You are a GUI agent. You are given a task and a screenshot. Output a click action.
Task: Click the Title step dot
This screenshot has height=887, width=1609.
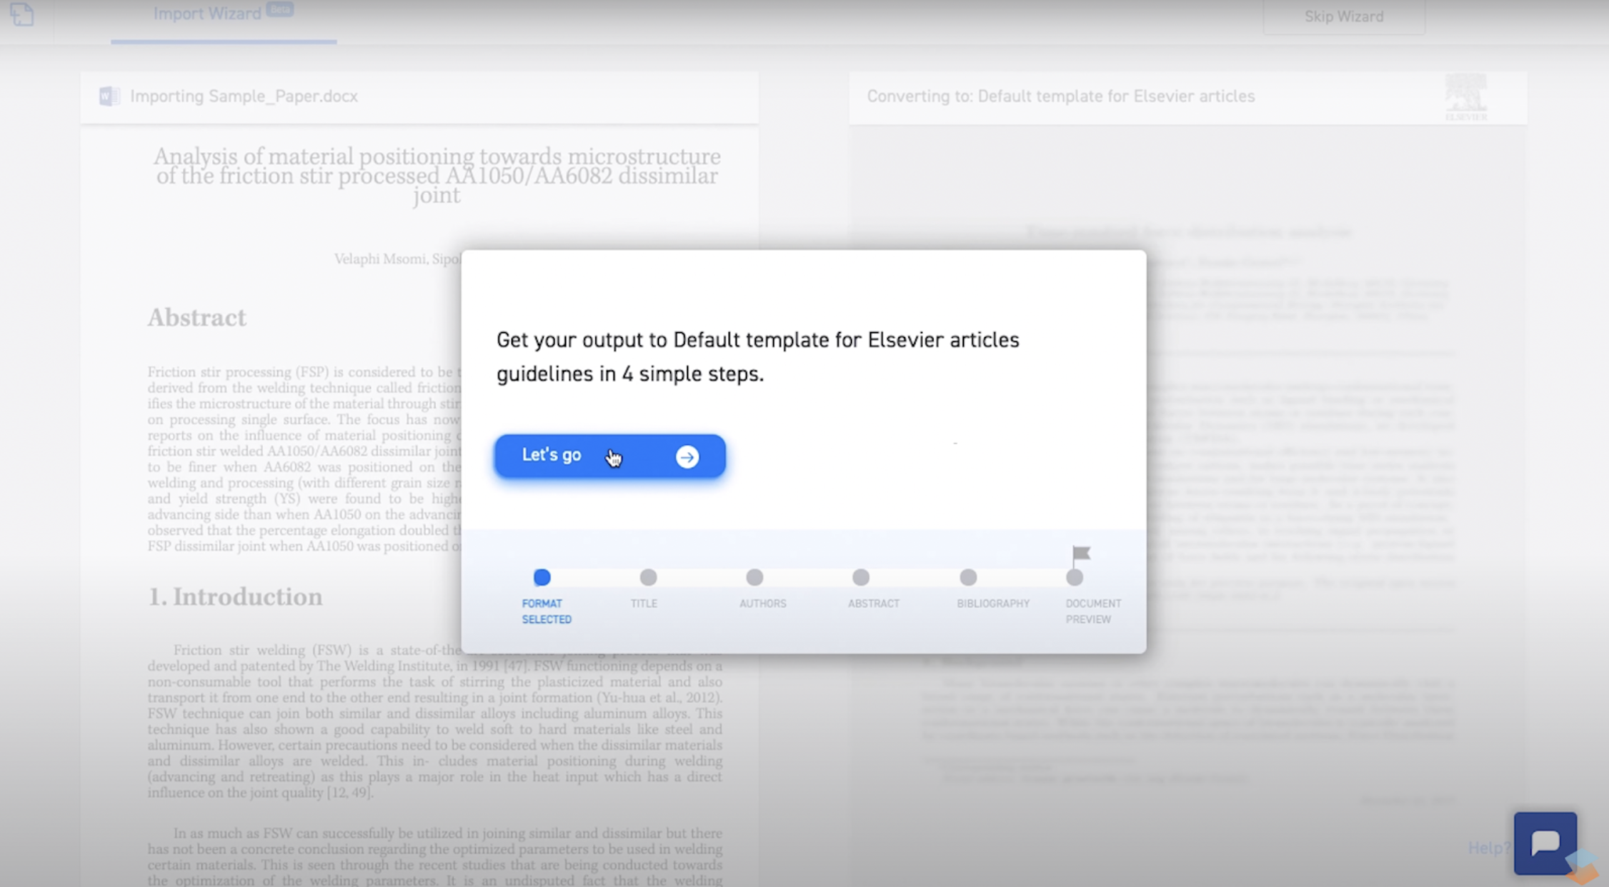pos(648,577)
